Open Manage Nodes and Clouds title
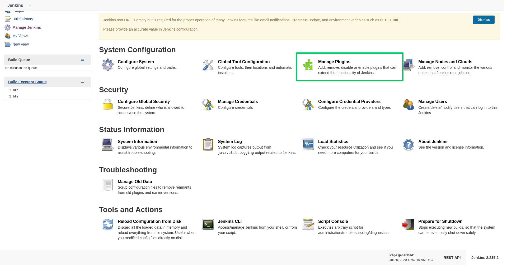 coord(445,62)
